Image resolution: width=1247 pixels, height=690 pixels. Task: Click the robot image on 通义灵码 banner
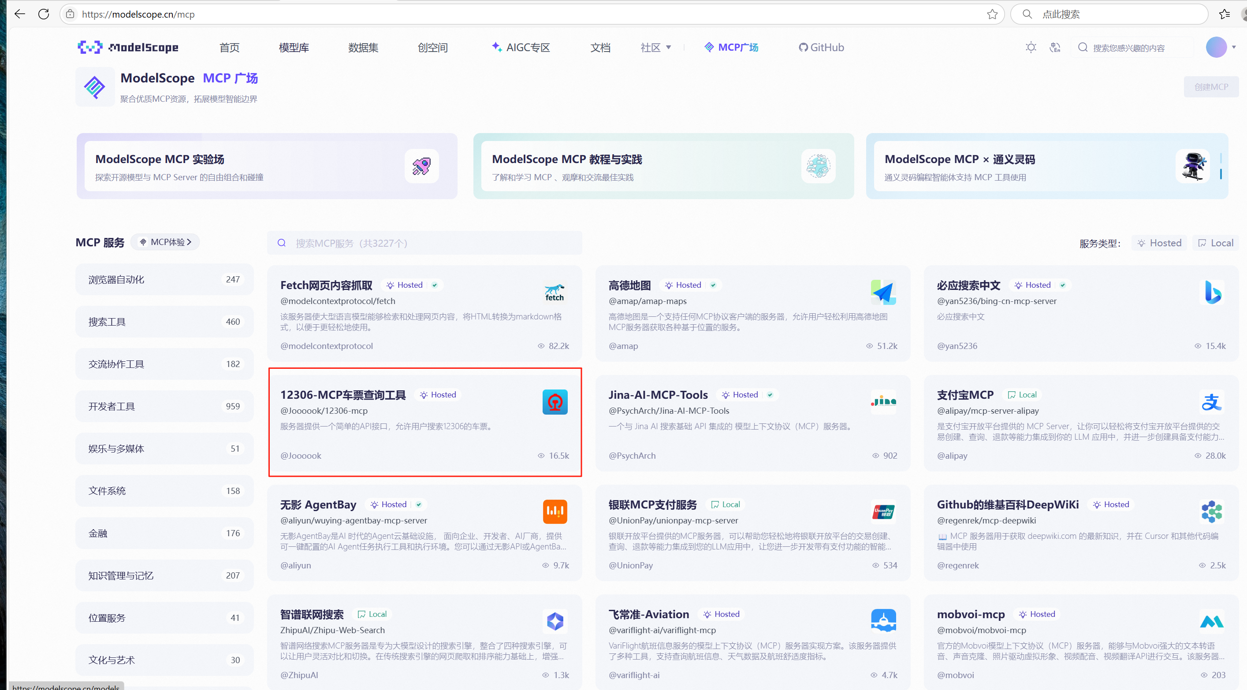pyautogui.click(x=1192, y=166)
